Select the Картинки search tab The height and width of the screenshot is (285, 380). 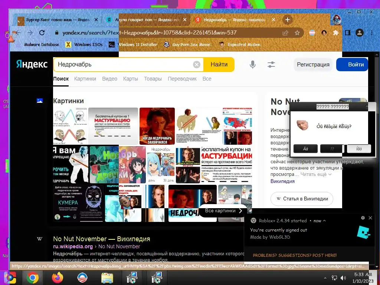[x=85, y=79]
